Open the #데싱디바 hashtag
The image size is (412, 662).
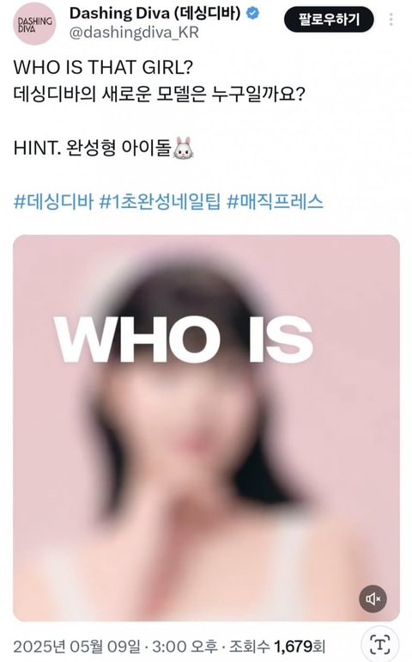53,201
